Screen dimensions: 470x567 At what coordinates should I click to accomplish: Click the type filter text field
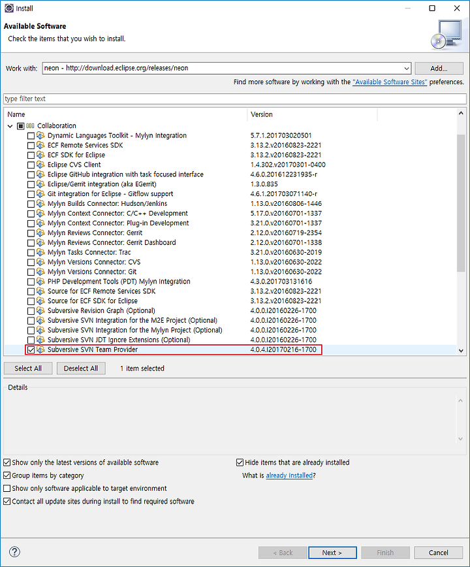pos(235,99)
